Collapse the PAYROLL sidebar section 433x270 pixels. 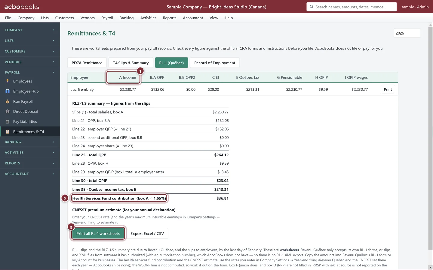coord(30,72)
